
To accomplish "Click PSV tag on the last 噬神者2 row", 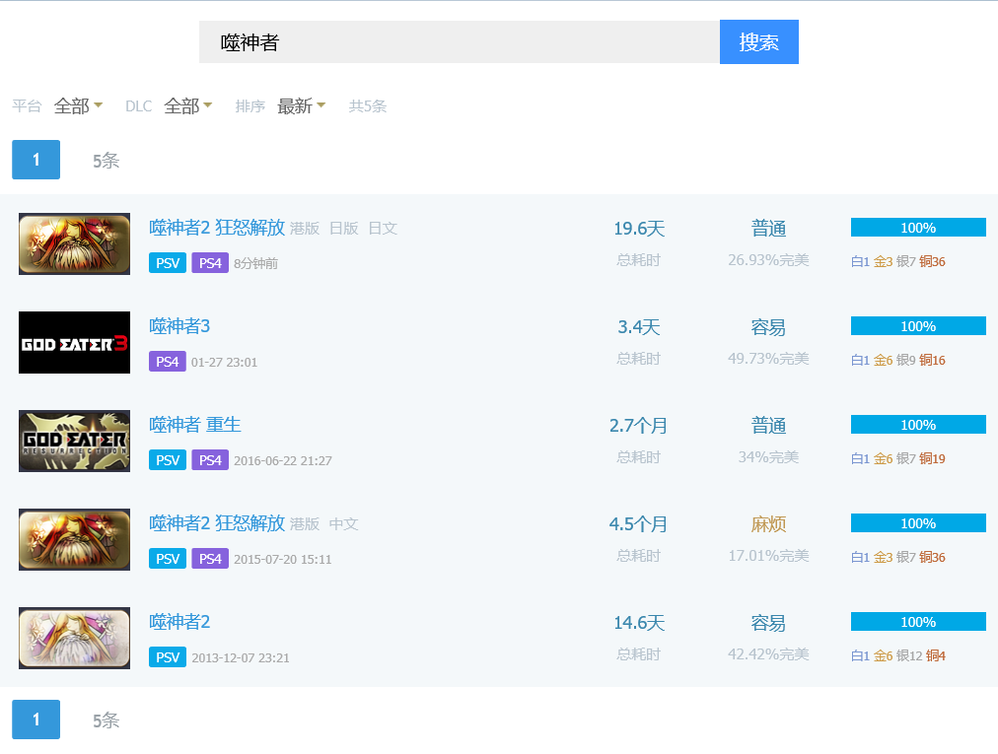I will tap(168, 657).
